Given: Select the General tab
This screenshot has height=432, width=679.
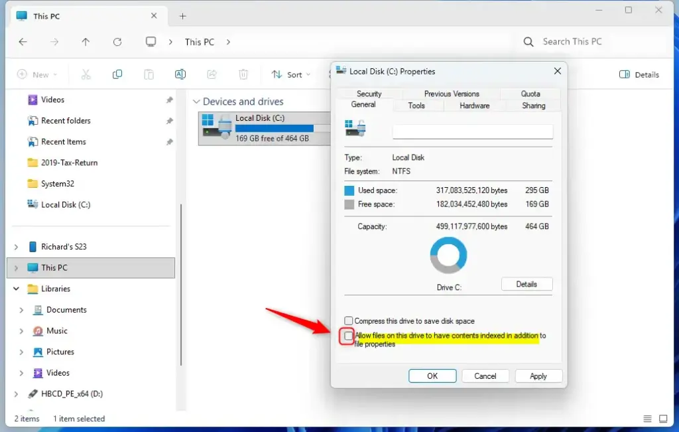Looking at the screenshot, I should coord(363,104).
